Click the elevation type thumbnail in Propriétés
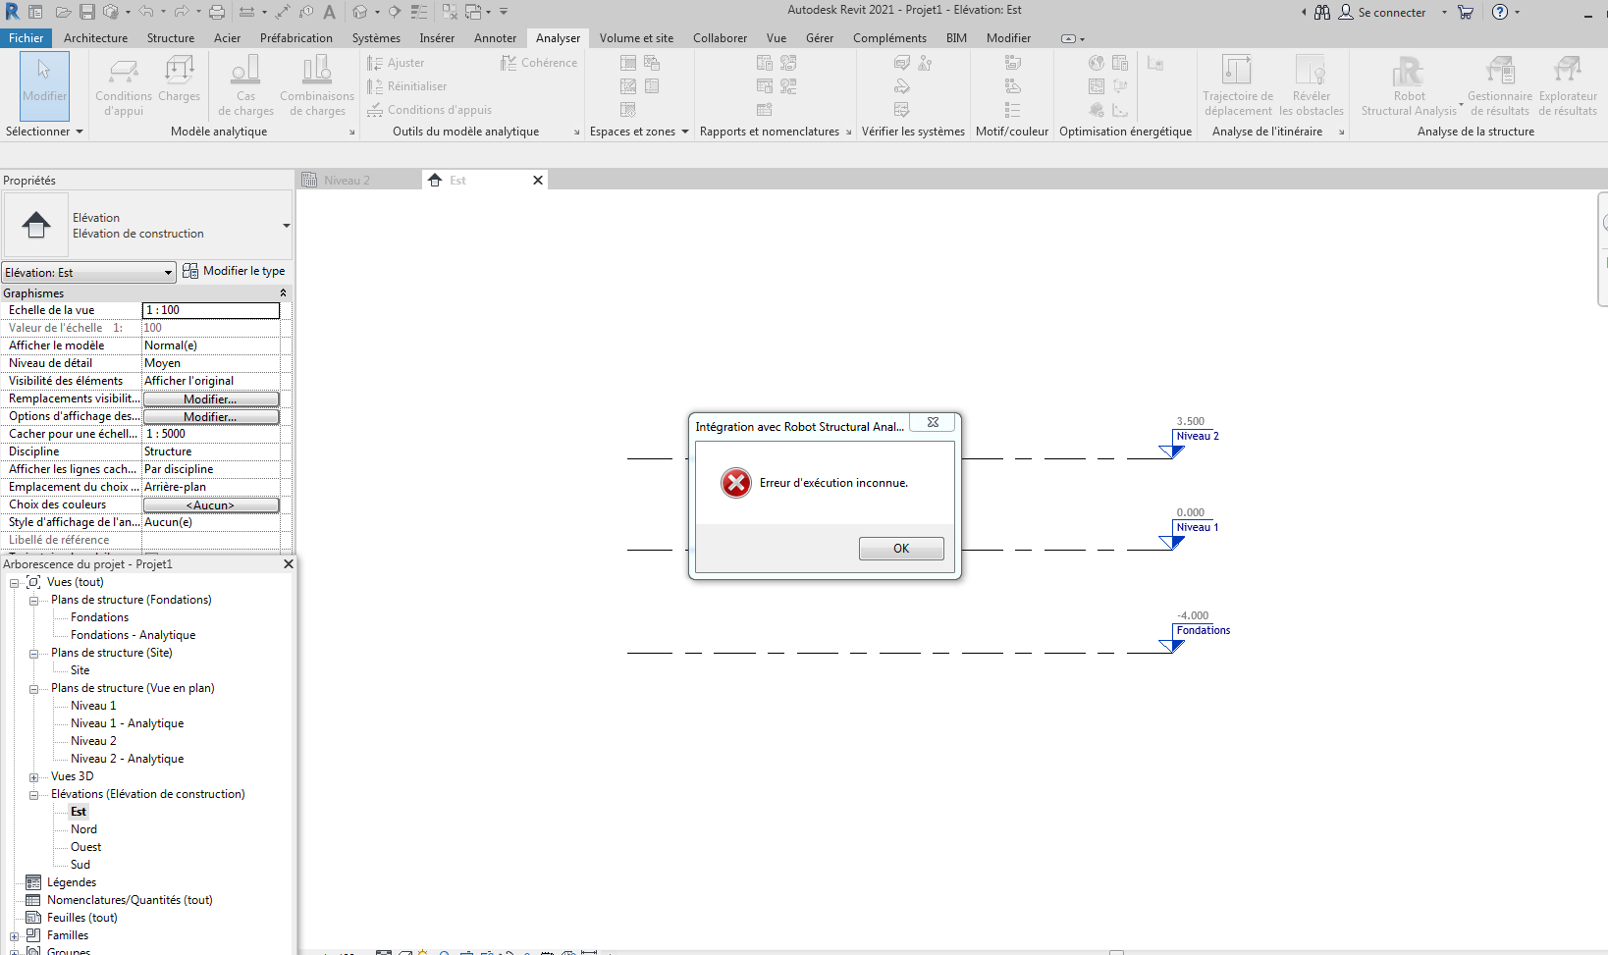This screenshot has width=1608, height=955. pos(36,225)
